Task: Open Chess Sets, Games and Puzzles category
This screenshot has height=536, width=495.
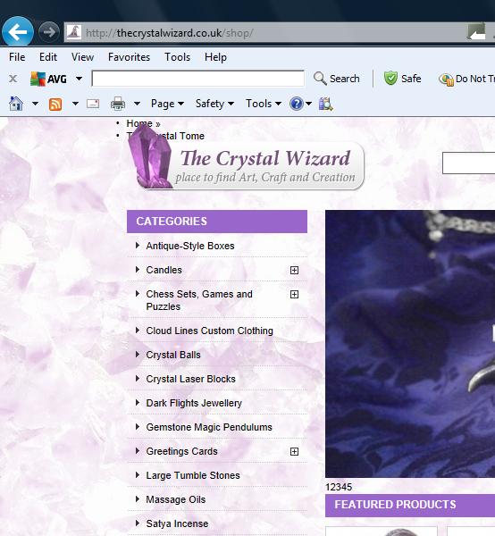Action: [x=199, y=300]
